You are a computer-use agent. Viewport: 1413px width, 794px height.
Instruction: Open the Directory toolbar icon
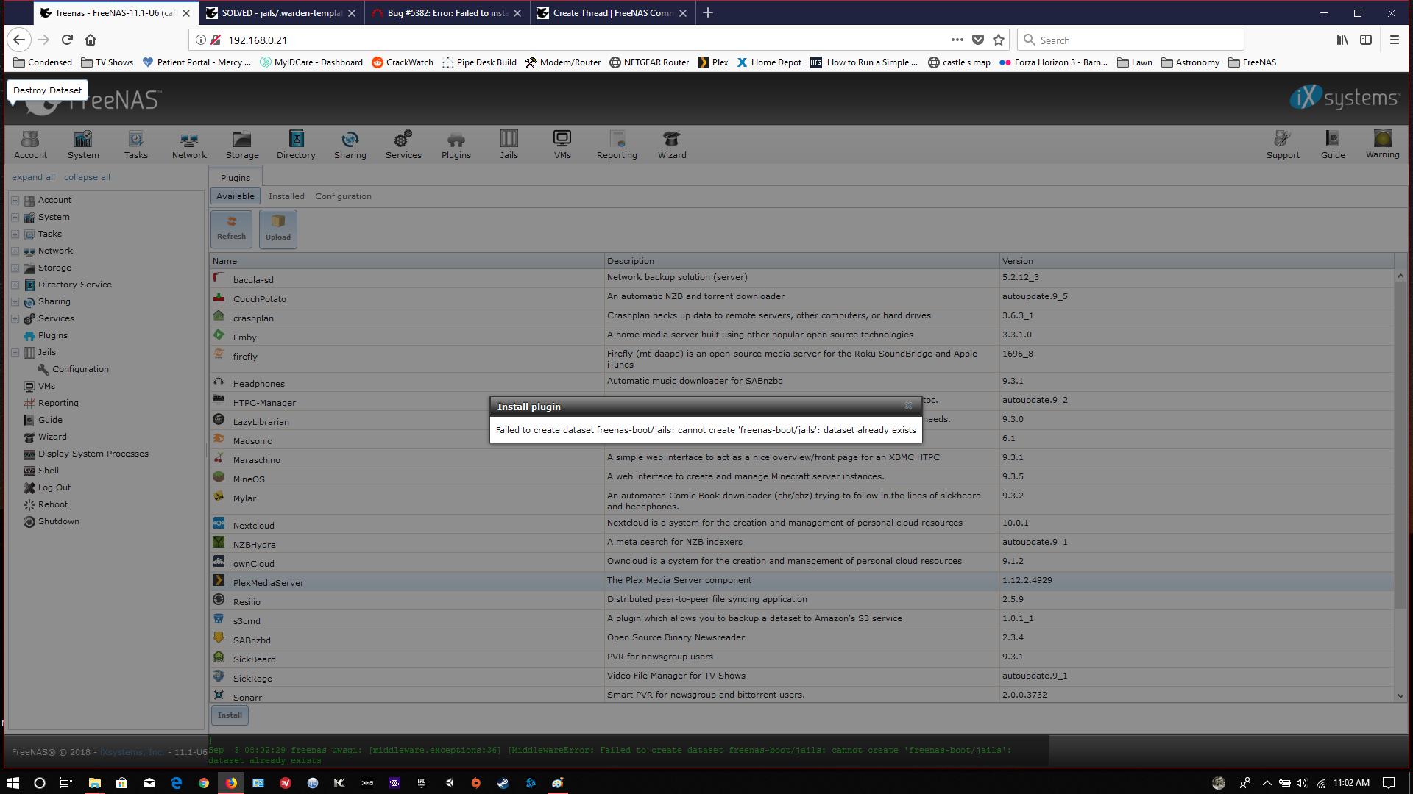[x=296, y=144]
